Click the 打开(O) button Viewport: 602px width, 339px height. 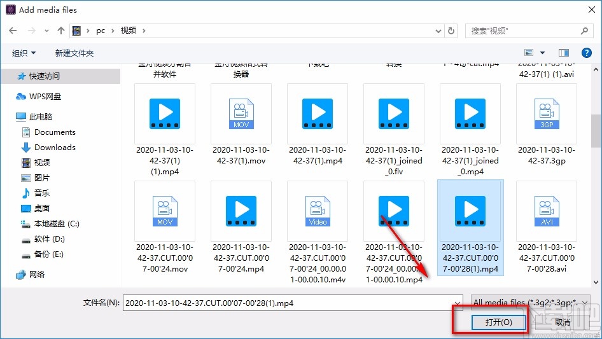(x=498, y=322)
